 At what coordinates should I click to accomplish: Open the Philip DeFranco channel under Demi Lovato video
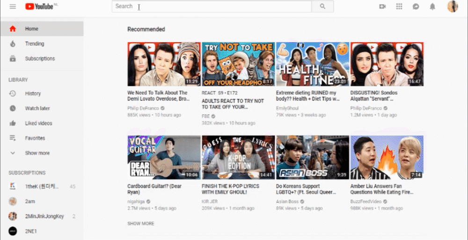coord(143,109)
